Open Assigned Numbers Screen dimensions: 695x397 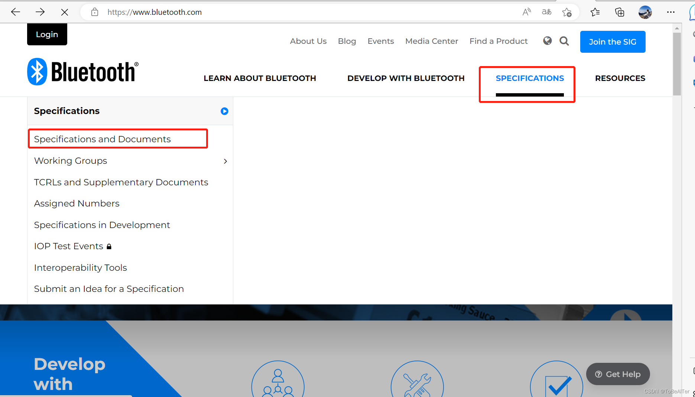pos(77,204)
